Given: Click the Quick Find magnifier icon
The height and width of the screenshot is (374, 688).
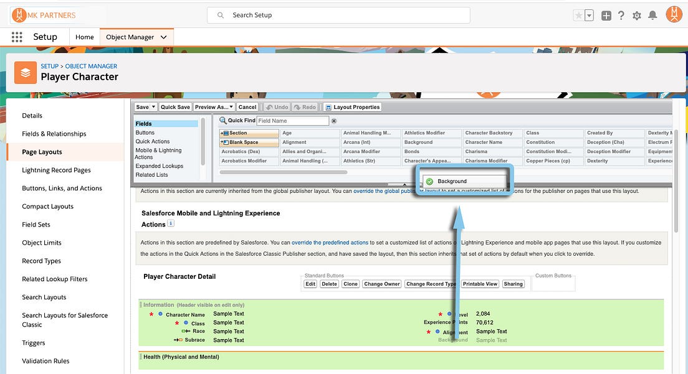Looking at the screenshot, I should pyautogui.click(x=223, y=121).
